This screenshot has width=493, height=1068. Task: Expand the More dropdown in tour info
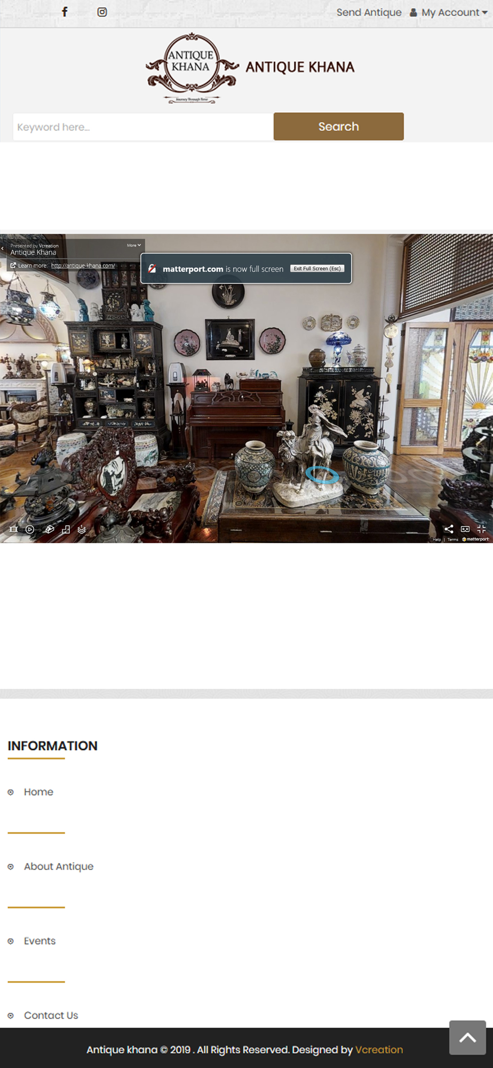134,245
